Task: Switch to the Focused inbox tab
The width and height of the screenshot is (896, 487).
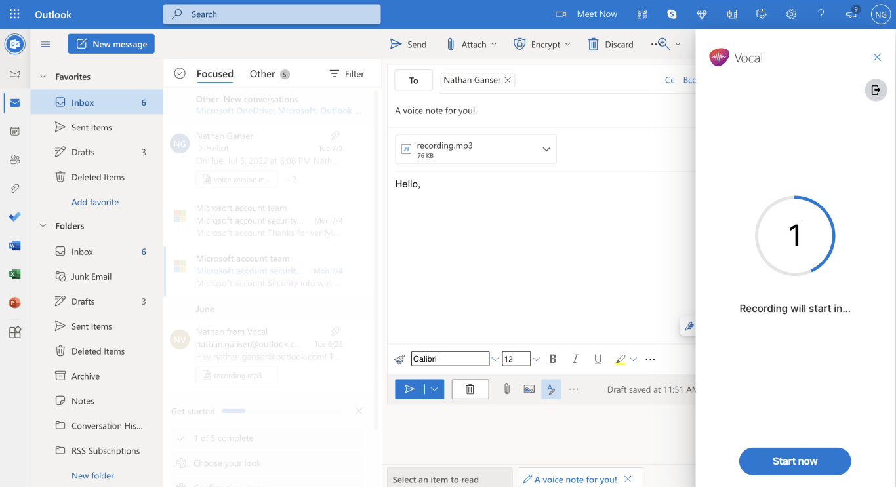Action: 214,74
